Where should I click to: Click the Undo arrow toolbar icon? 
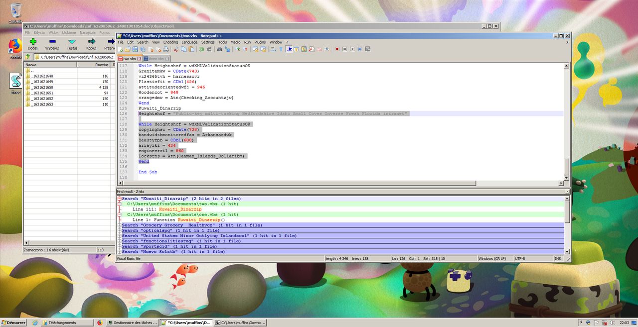click(x=201, y=49)
